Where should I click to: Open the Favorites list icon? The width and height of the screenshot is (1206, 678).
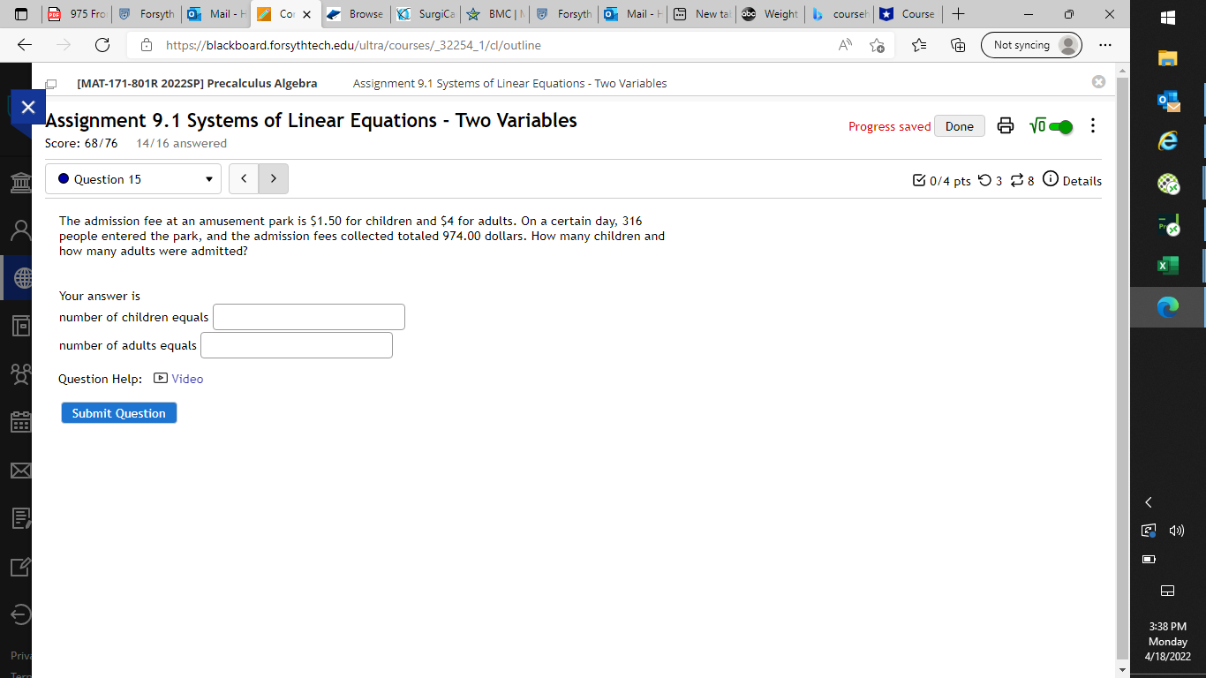[x=919, y=45]
